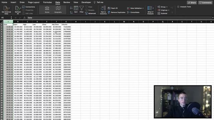Insert Subtotal
Viewport: 214px width, 120px height.
pos(163,13)
